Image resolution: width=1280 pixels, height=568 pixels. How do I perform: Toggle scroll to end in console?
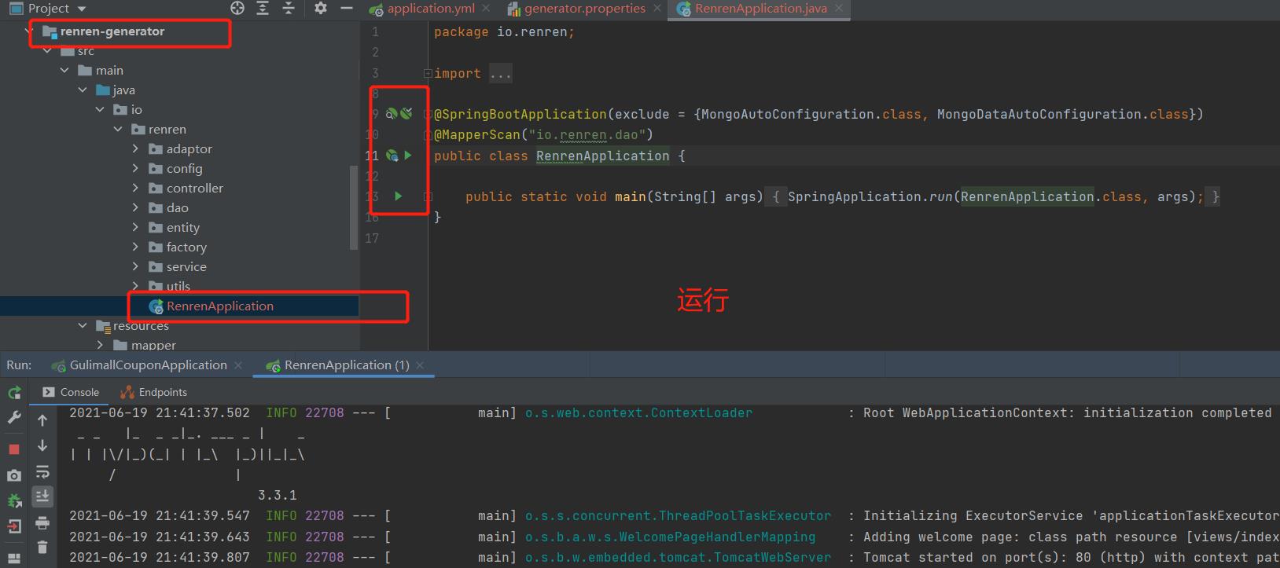(42, 497)
